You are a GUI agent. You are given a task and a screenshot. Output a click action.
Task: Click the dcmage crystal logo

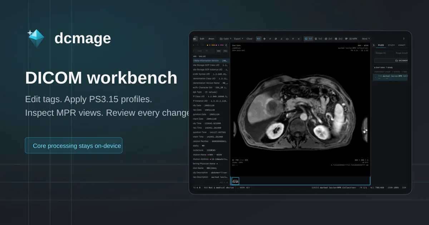36,38
